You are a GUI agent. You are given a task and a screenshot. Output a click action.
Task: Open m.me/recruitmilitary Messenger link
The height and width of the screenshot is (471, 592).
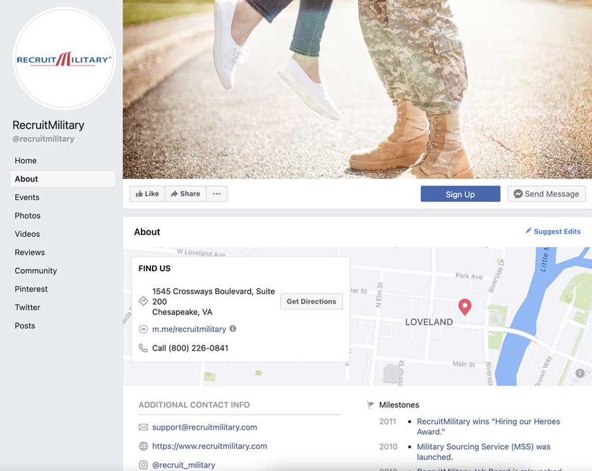tap(189, 329)
